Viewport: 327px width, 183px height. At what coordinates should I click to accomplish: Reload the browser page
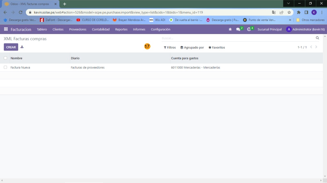click(x=20, y=12)
